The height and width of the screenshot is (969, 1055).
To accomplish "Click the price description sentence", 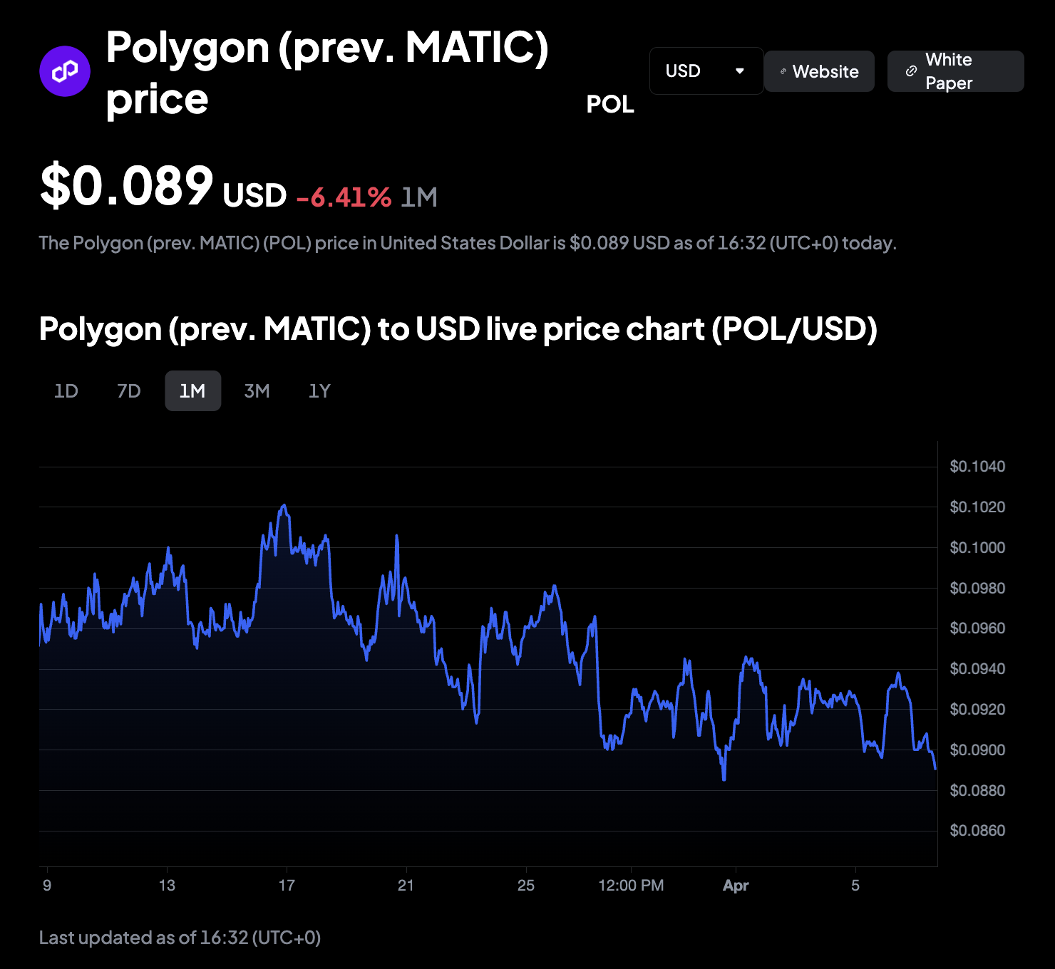I will click(x=468, y=244).
